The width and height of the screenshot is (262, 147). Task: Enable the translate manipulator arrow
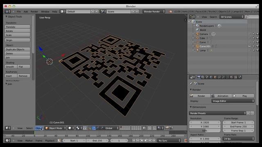point(94,128)
